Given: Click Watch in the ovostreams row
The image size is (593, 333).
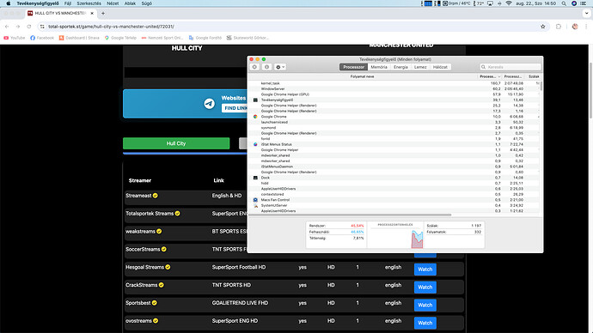Looking at the screenshot, I should (x=425, y=323).
